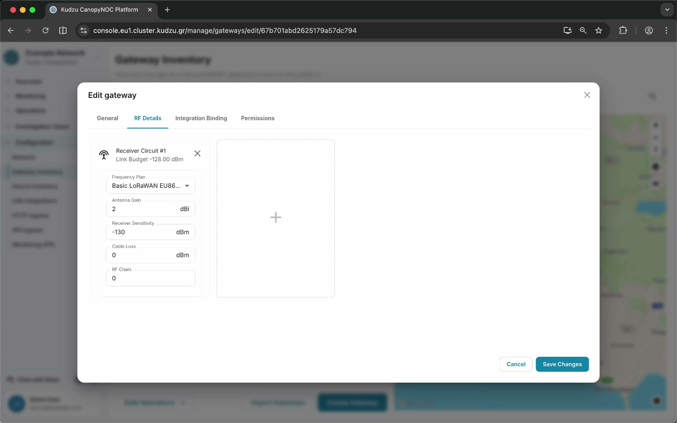Switch to the General tab

pos(107,118)
